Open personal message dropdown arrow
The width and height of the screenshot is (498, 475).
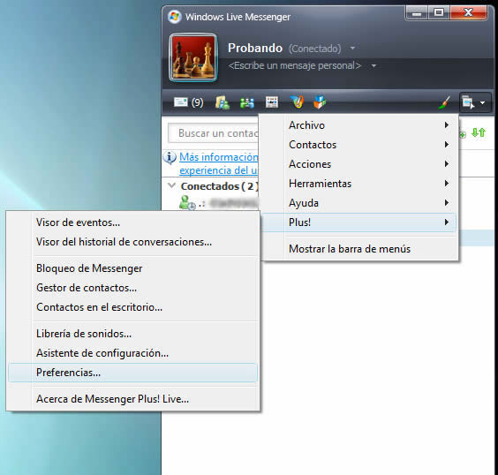coord(373,66)
